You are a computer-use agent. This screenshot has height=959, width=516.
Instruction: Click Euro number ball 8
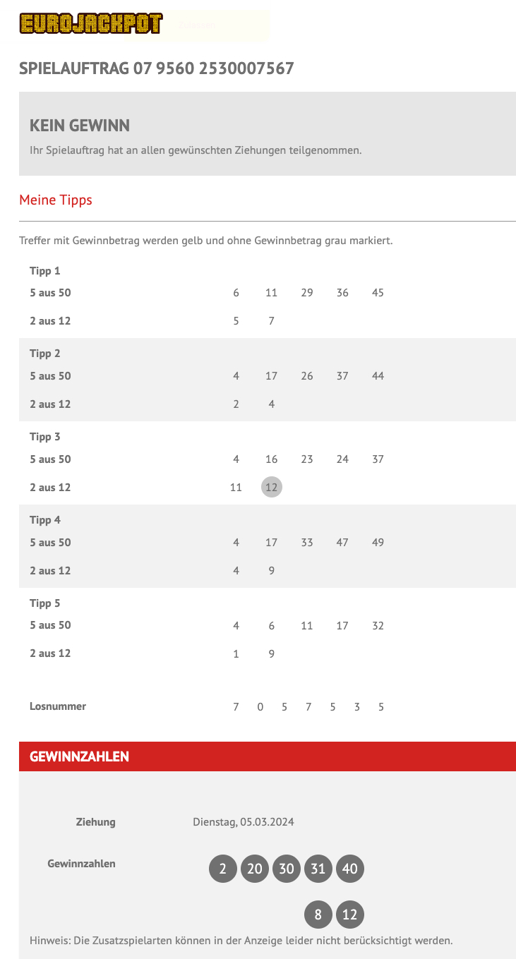318,915
